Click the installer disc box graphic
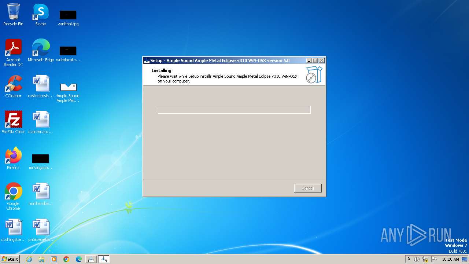 click(314, 74)
